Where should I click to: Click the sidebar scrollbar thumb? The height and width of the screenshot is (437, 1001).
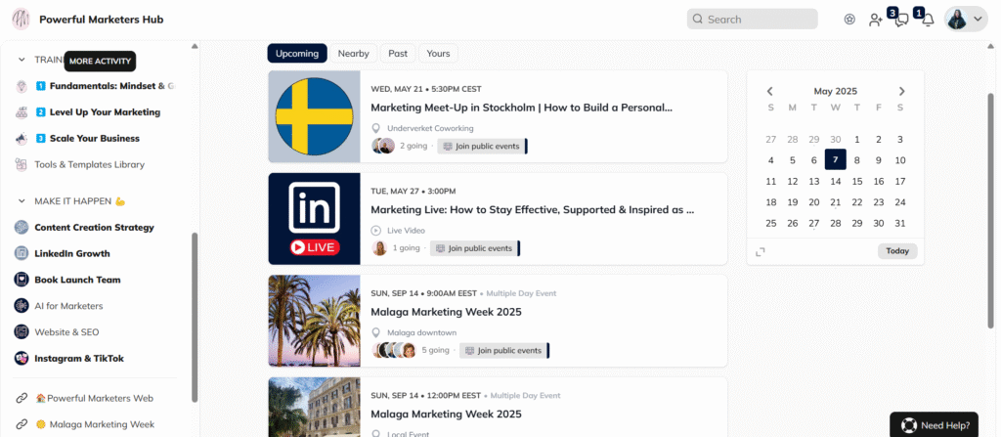coord(195,318)
